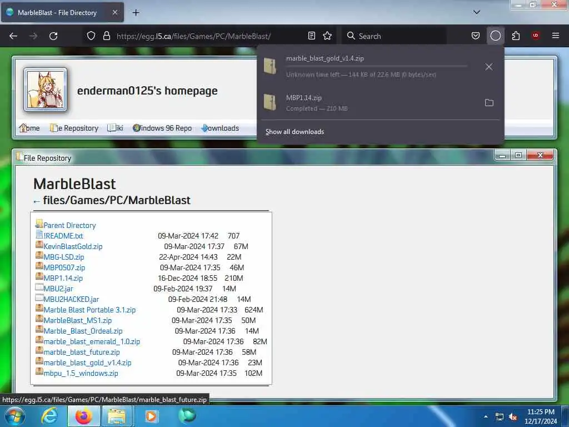The height and width of the screenshot is (427, 569).
Task: Click the muted volume tray icon
Action: [513, 417]
